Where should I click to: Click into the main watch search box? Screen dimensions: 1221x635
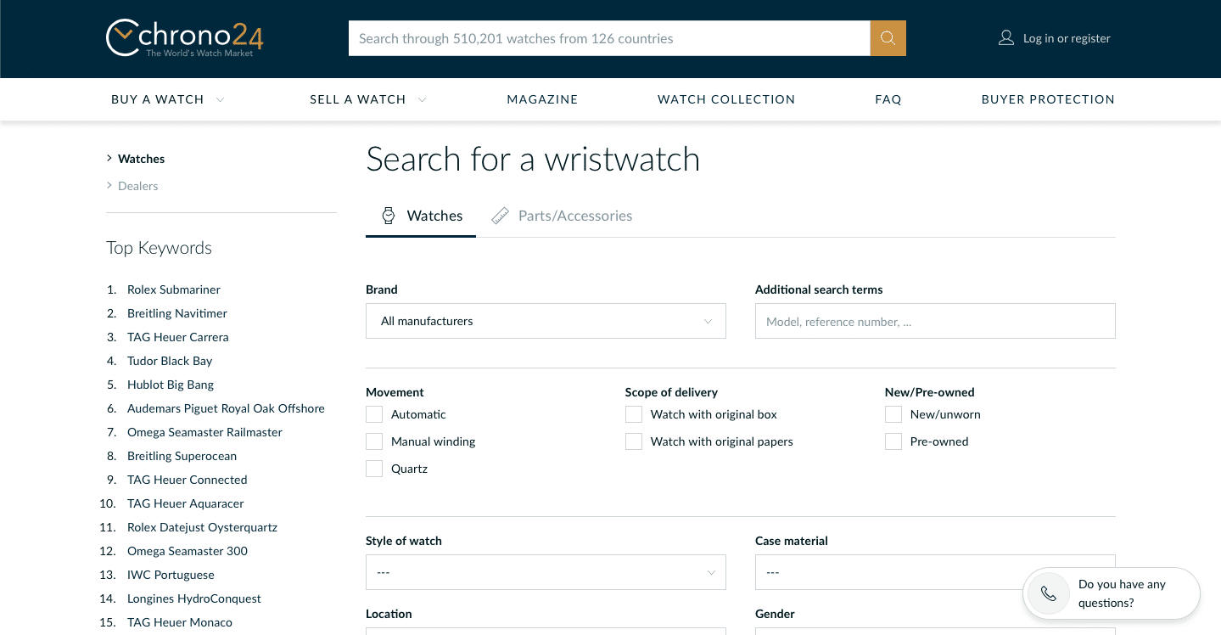[x=609, y=38]
